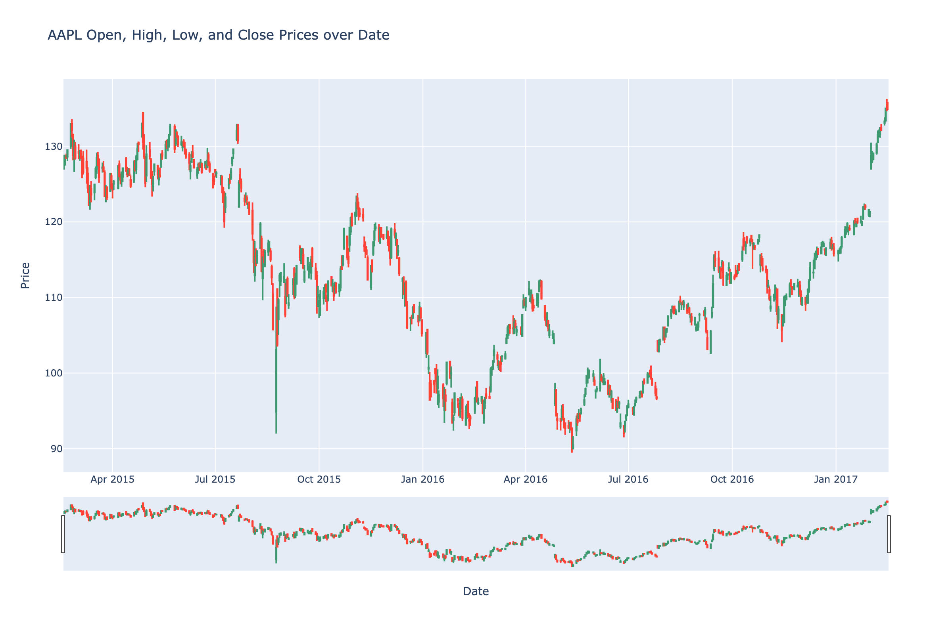Click the range slider mini chart
The image size is (952, 634).
(x=476, y=534)
